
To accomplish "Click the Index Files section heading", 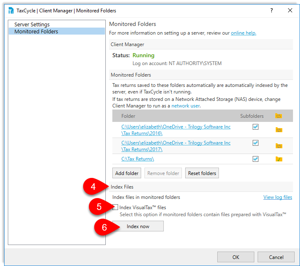I will [122, 187].
